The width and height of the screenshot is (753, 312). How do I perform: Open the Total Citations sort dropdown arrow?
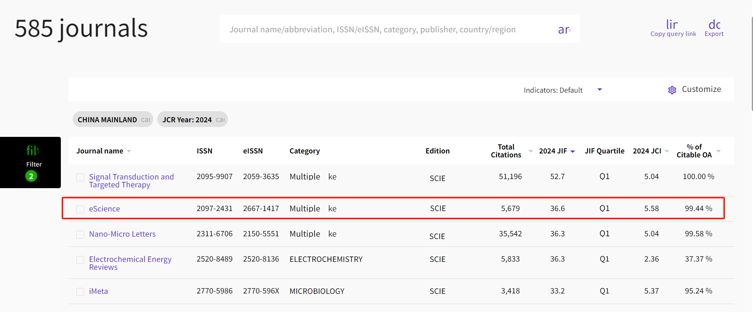[531, 151]
